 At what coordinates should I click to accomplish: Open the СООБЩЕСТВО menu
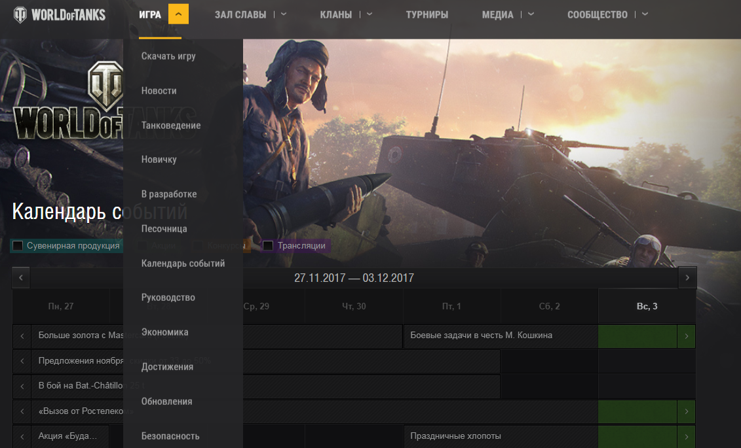point(598,14)
